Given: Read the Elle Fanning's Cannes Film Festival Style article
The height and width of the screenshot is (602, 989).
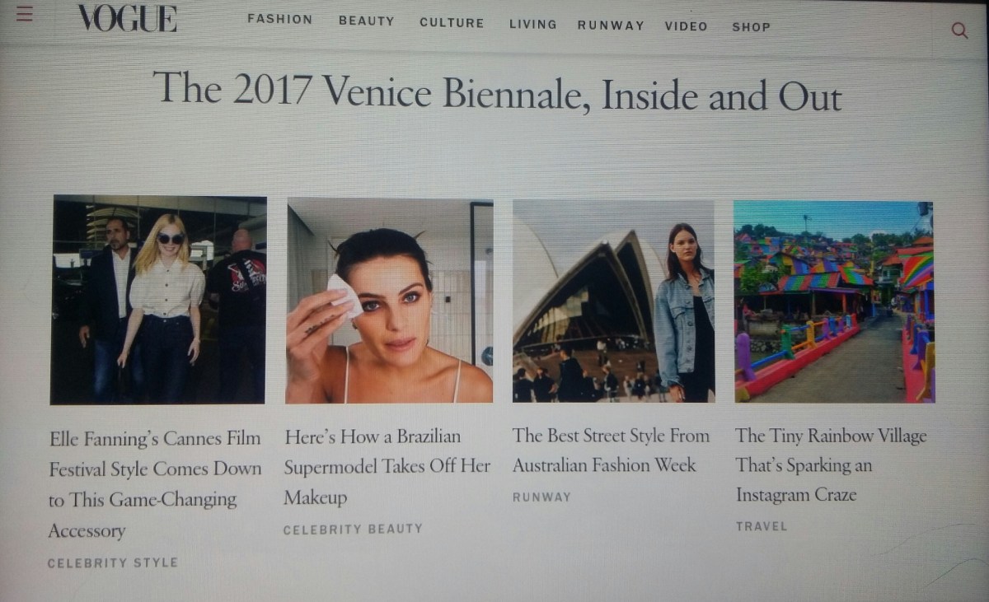Looking at the screenshot, I should click(x=155, y=484).
